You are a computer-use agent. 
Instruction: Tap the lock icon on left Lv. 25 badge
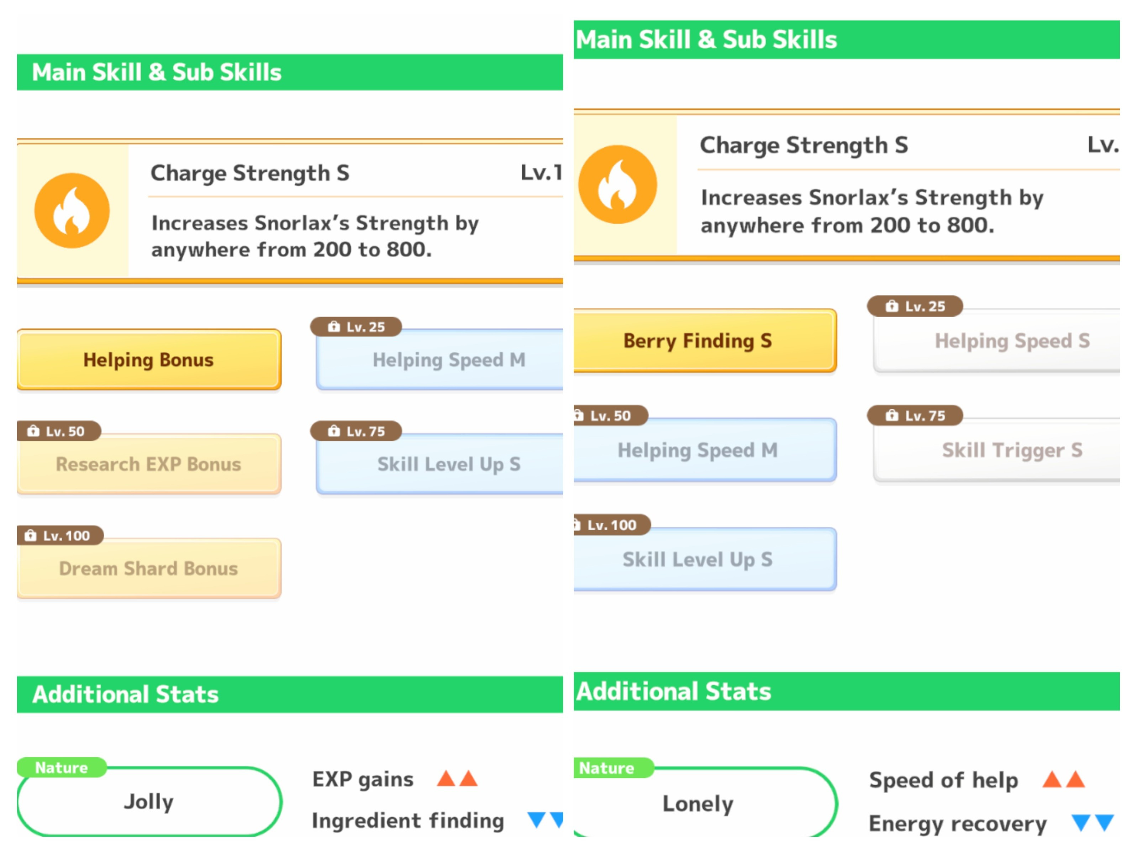coord(334,326)
